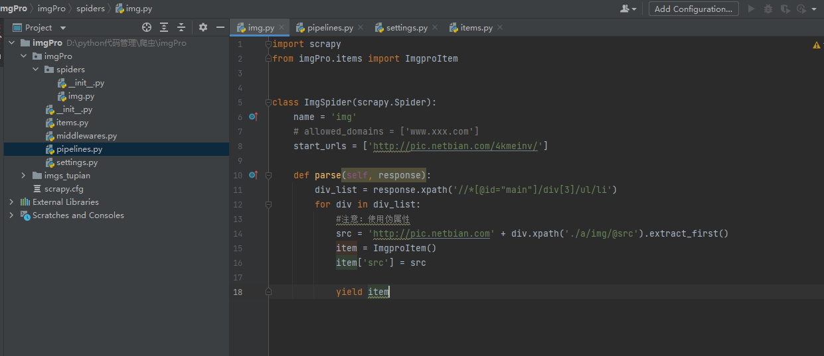The height and width of the screenshot is (356, 824).
Task: Close the settings.py tab
Action: 435,28
